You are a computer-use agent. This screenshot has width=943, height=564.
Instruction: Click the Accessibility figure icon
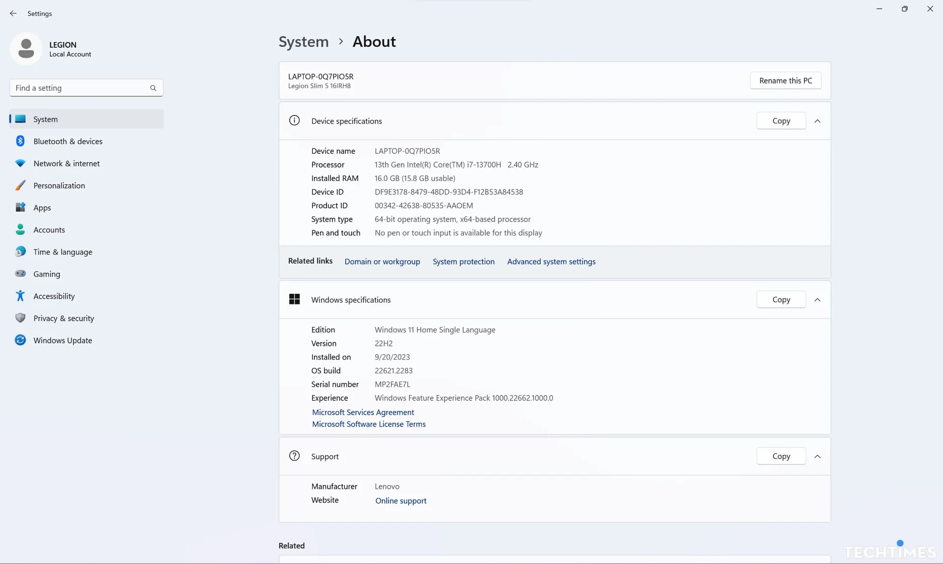20,296
